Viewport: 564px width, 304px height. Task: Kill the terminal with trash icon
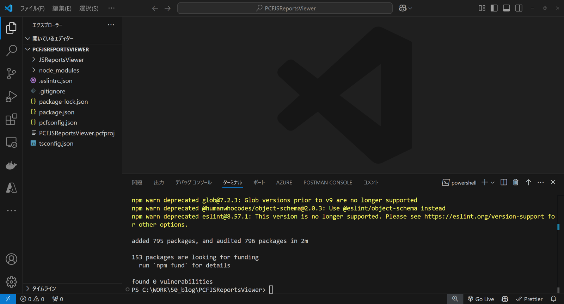click(x=516, y=182)
